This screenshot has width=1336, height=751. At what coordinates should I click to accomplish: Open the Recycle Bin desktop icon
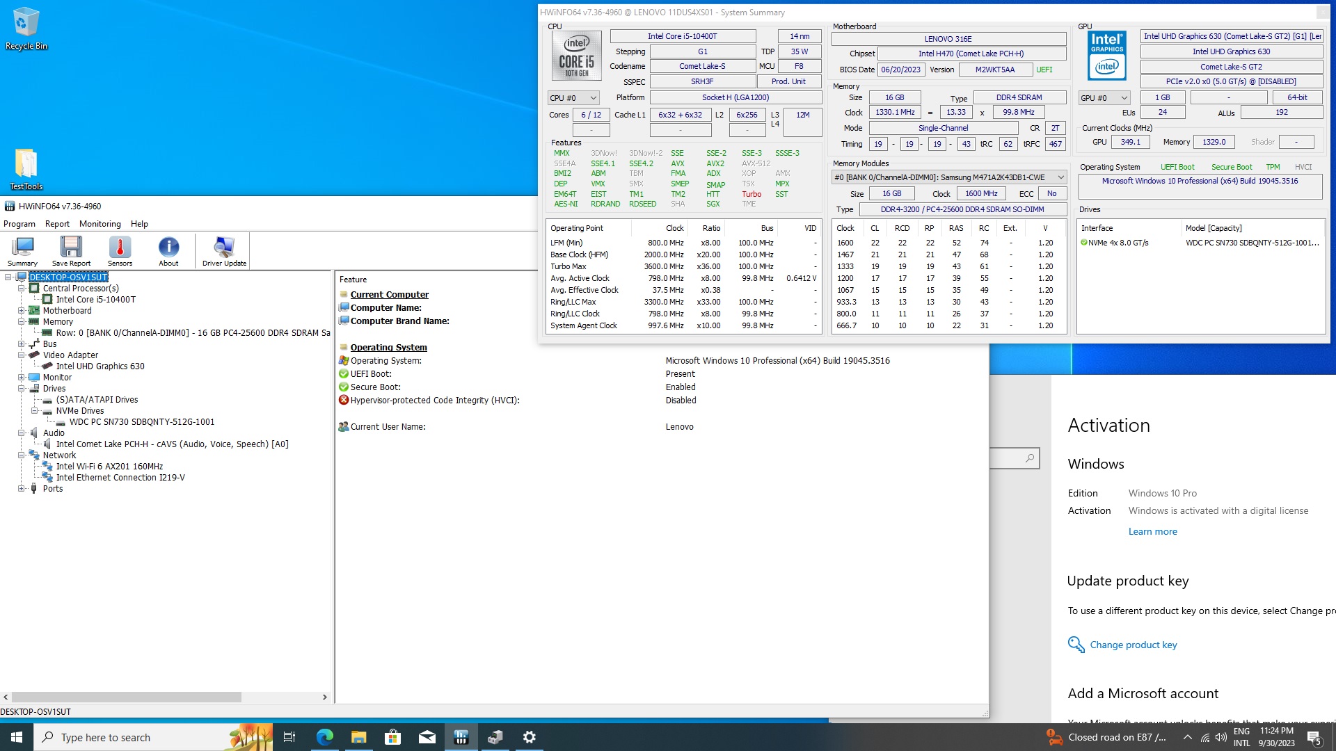tap(26, 29)
